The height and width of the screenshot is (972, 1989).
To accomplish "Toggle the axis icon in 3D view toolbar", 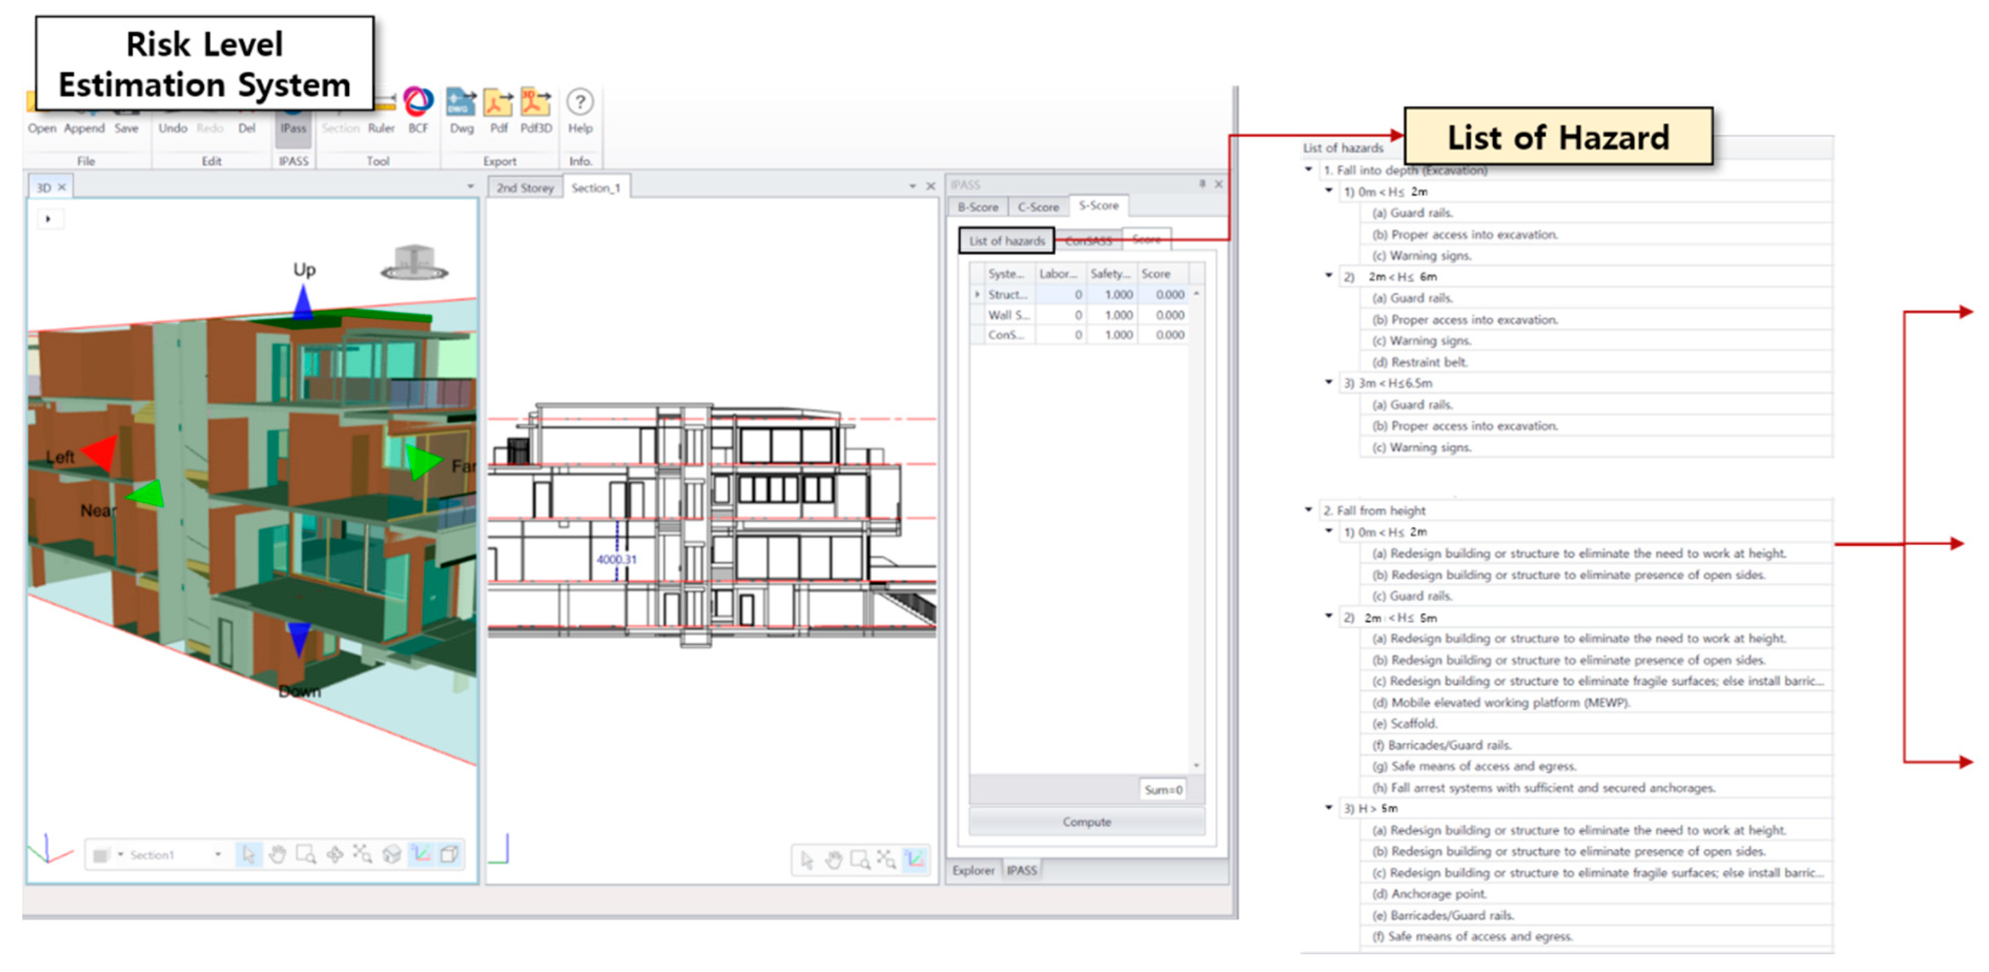I will [421, 854].
